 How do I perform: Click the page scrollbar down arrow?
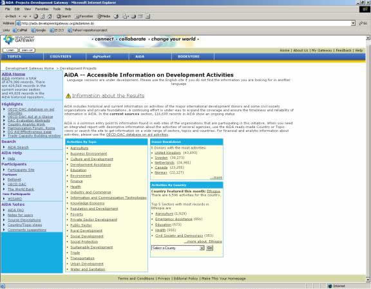point(368,280)
